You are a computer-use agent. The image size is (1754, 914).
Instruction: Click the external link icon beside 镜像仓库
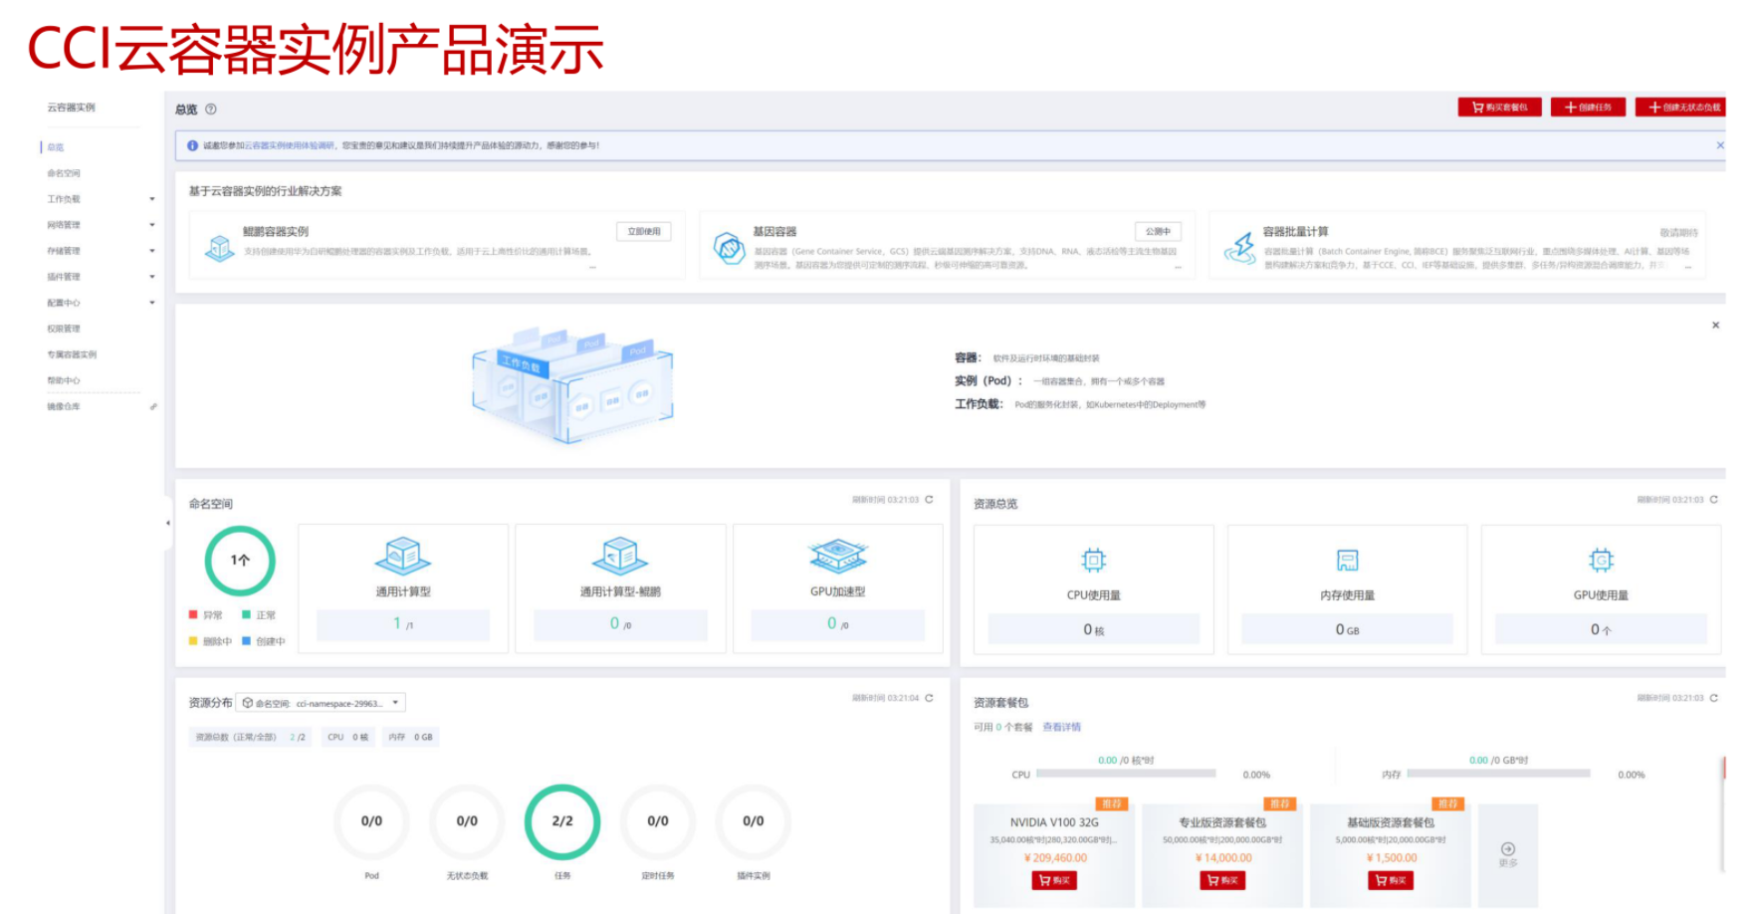(x=153, y=406)
